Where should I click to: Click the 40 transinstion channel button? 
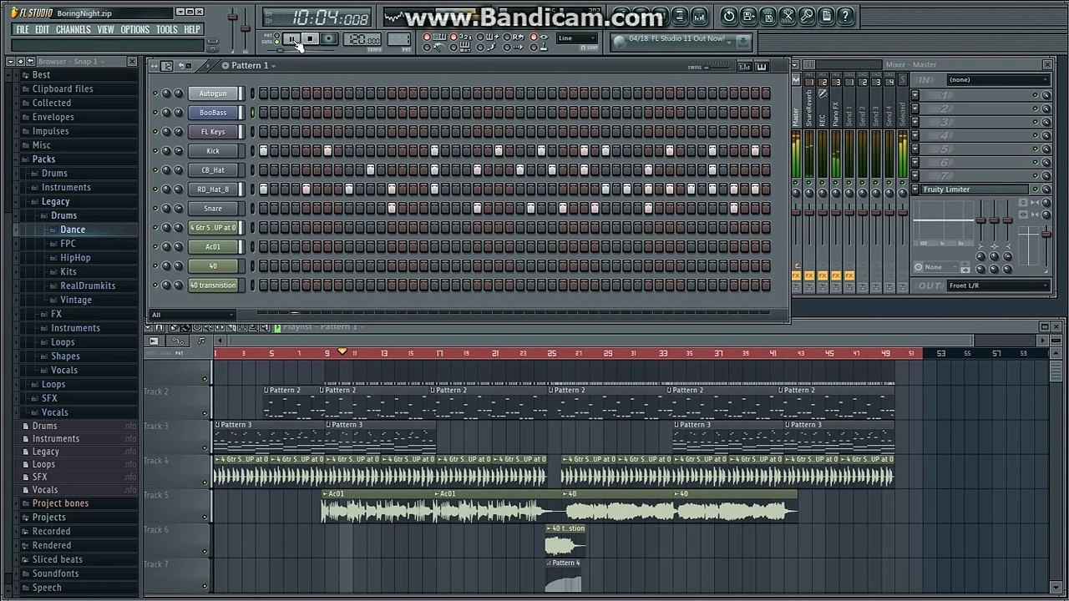[214, 285]
